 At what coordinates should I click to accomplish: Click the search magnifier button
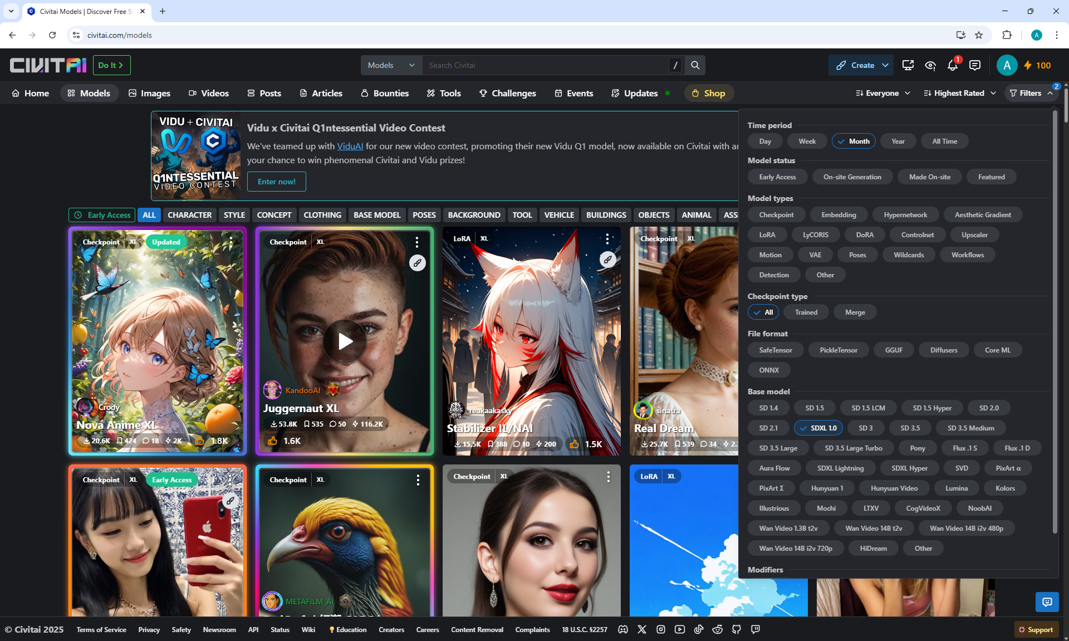click(695, 65)
